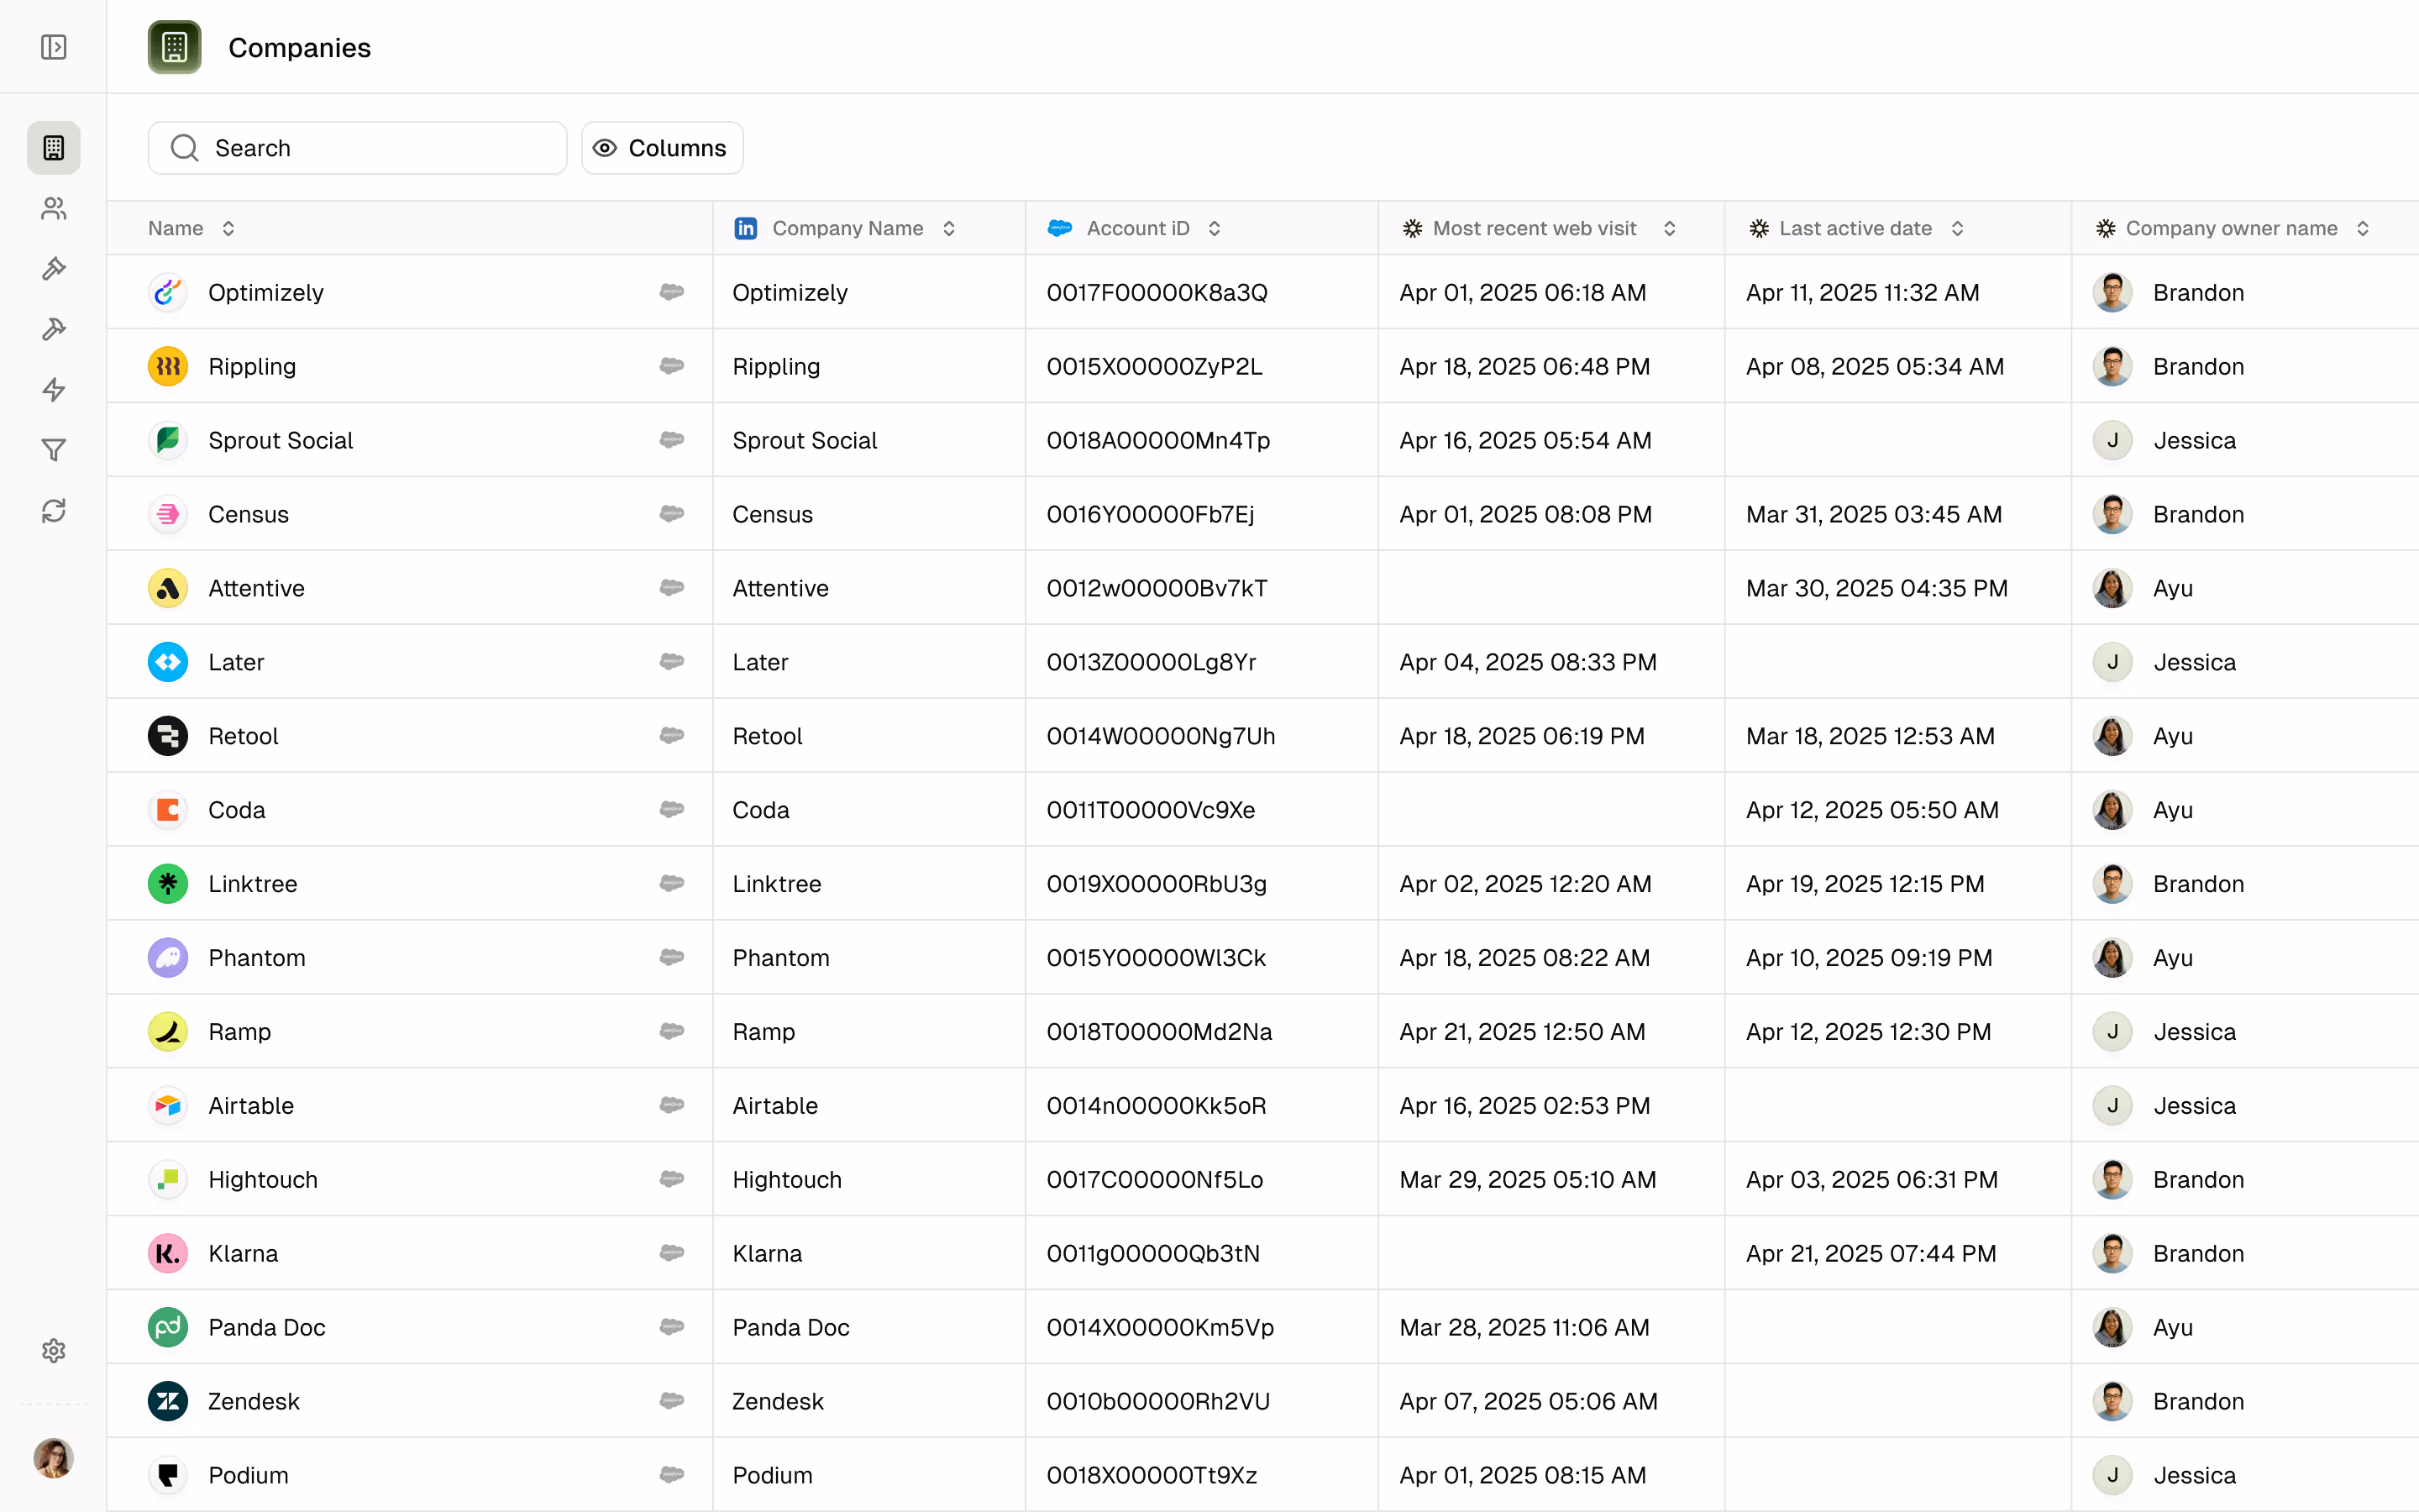
Task: Click the Podium logo icon
Action: 168,1476
